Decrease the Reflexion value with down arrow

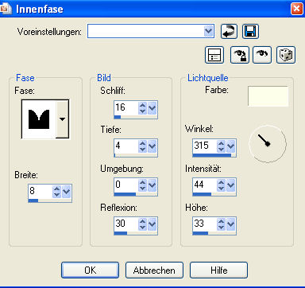pos(142,228)
